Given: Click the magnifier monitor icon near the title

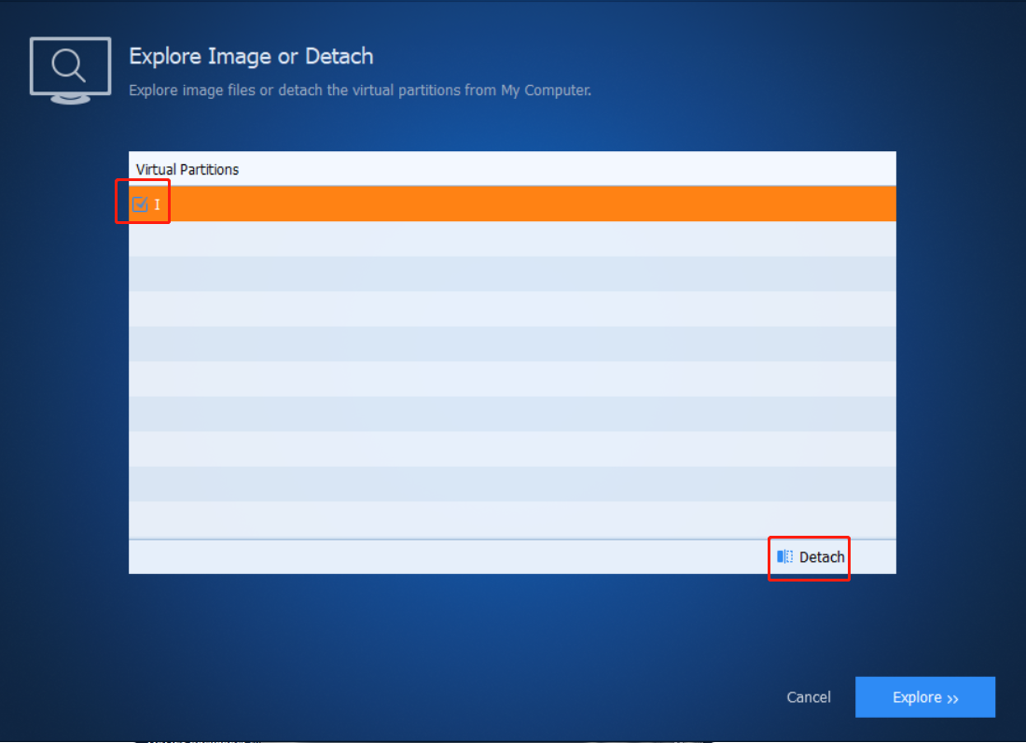Looking at the screenshot, I should coord(70,68).
